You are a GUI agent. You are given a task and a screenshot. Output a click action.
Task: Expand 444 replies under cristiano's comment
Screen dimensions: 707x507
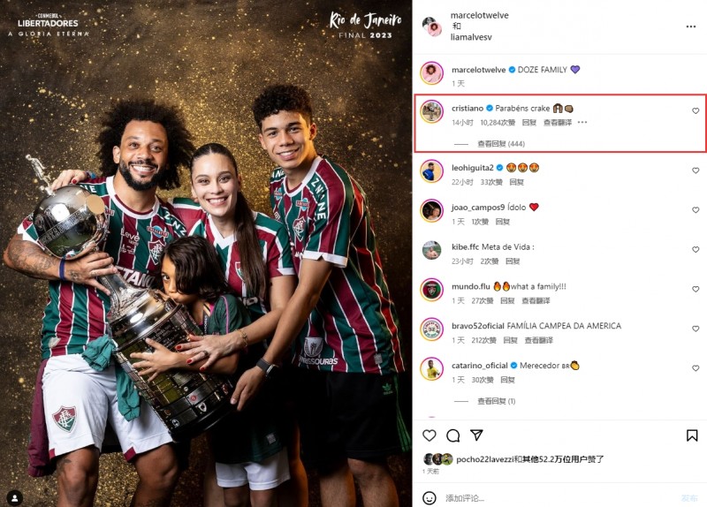[501, 144]
